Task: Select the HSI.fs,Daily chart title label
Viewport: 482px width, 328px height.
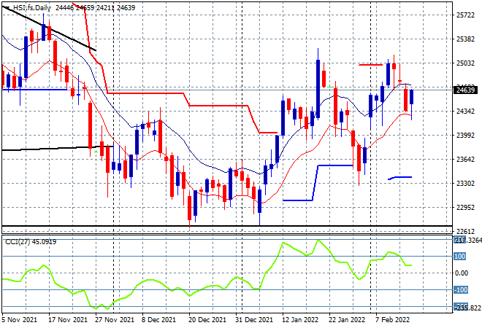Action: (x=31, y=8)
